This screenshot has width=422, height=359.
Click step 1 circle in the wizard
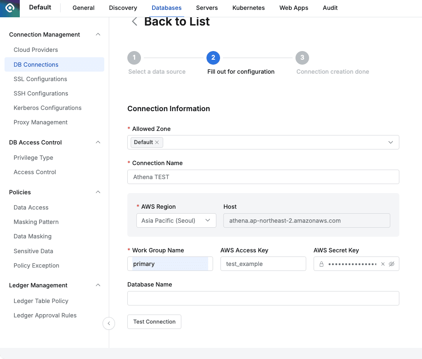(134, 58)
